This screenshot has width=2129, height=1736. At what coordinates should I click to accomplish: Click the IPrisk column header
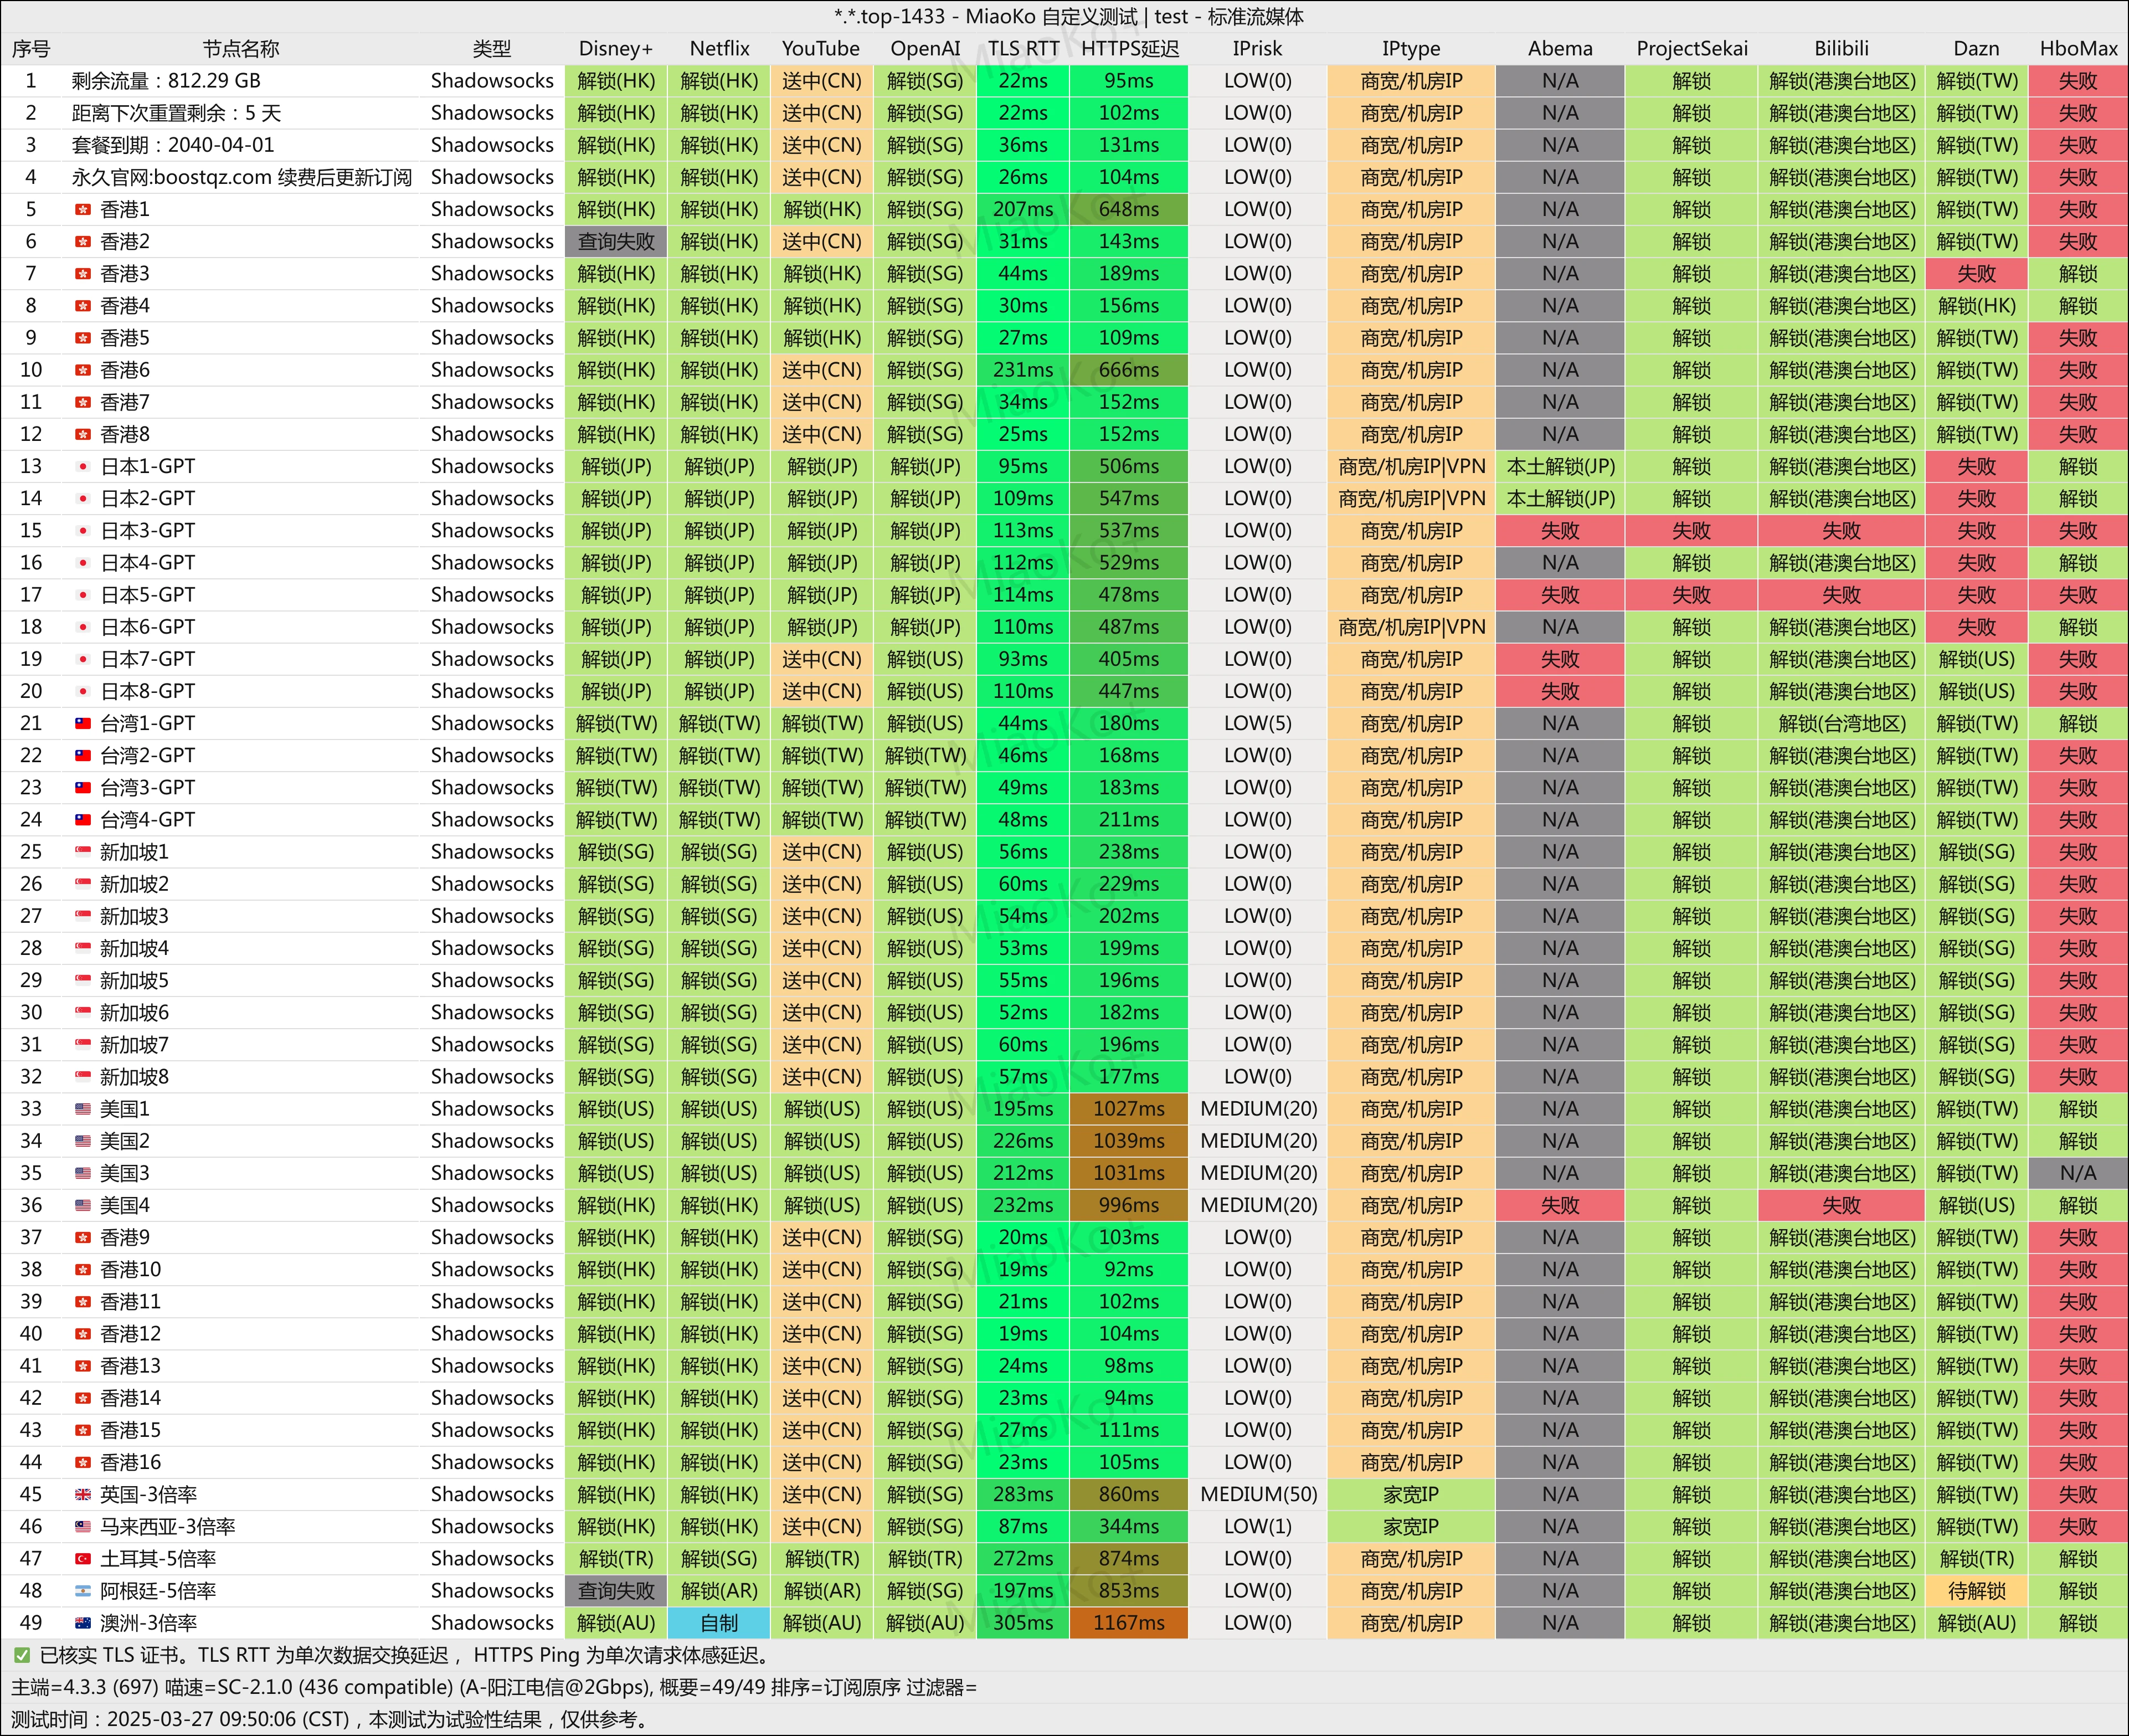click(1257, 48)
